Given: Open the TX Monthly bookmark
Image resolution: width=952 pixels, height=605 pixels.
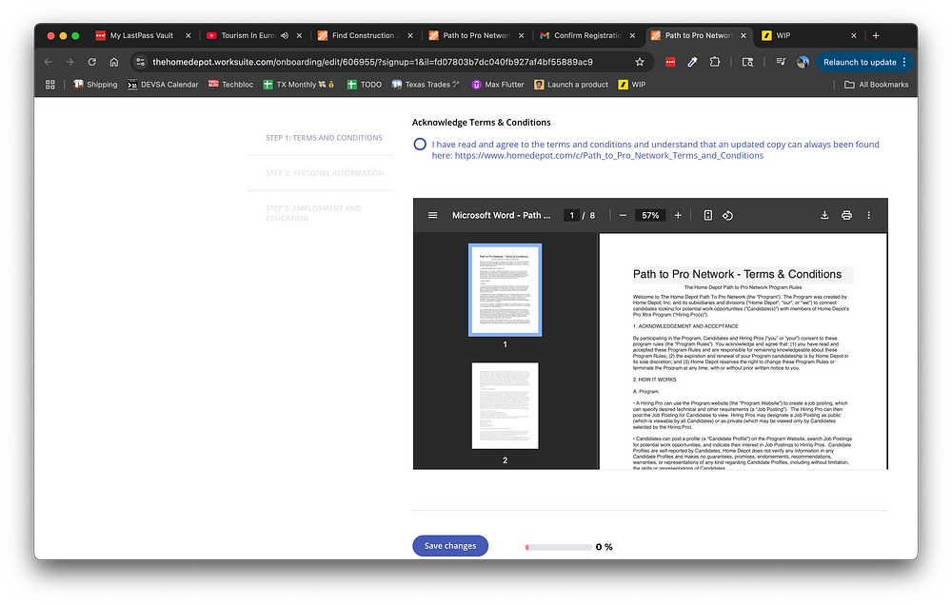Looking at the screenshot, I should pos(299,85).
